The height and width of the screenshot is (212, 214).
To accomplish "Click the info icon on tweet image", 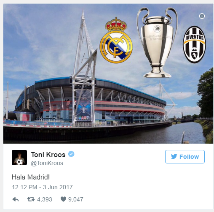I will coord(202,16).
